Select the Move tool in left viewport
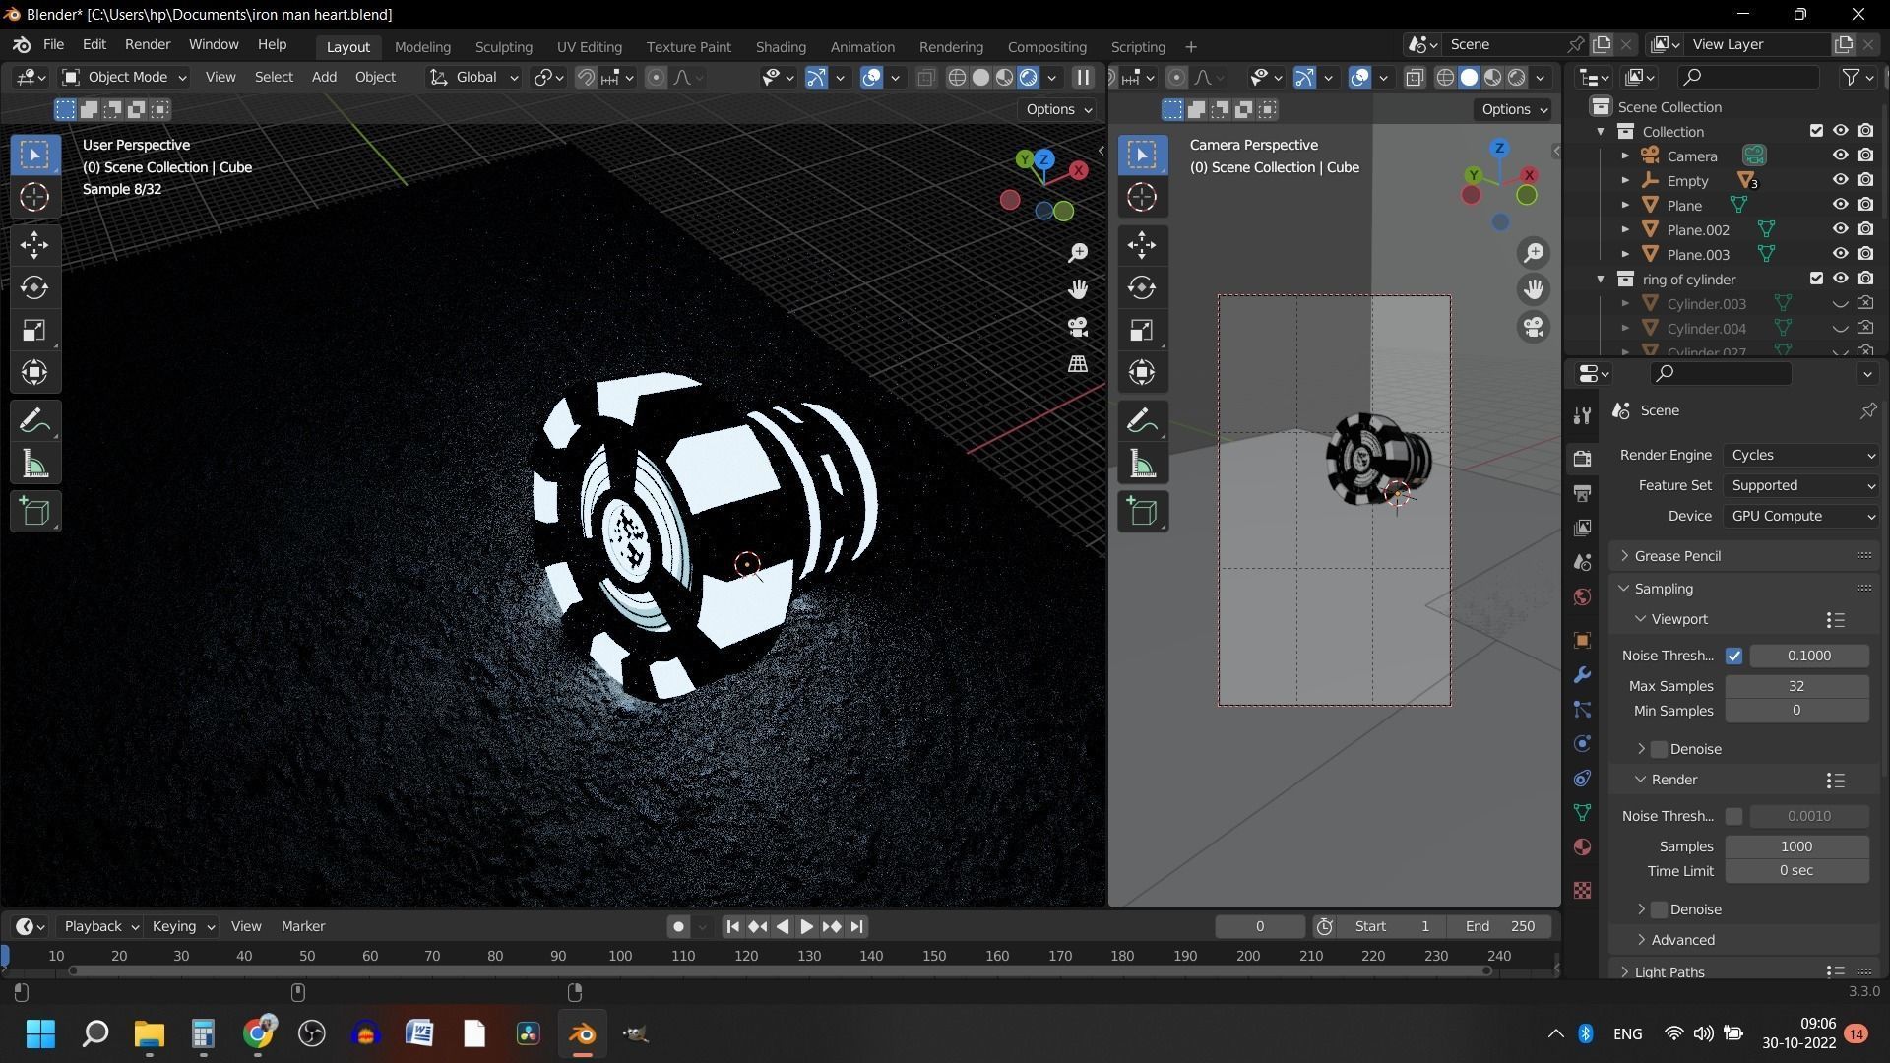Image resolution: width=1890 pixels, height=1063 pixels. 35,245
